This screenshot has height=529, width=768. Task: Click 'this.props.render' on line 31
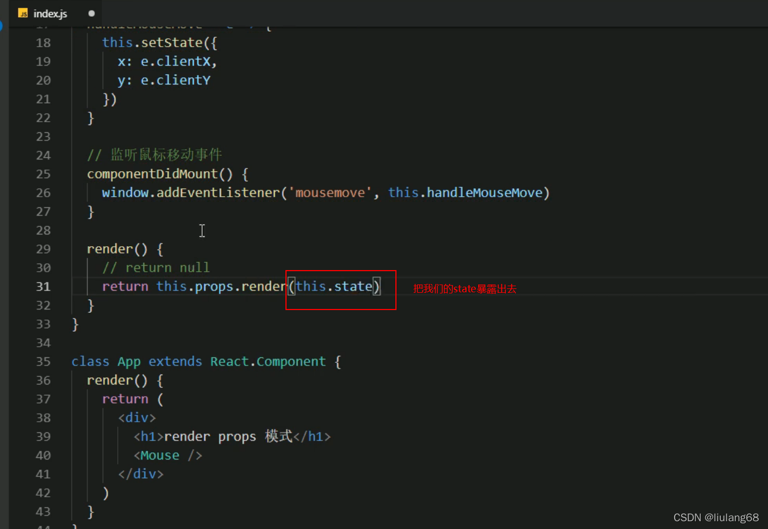click(222, 287)
